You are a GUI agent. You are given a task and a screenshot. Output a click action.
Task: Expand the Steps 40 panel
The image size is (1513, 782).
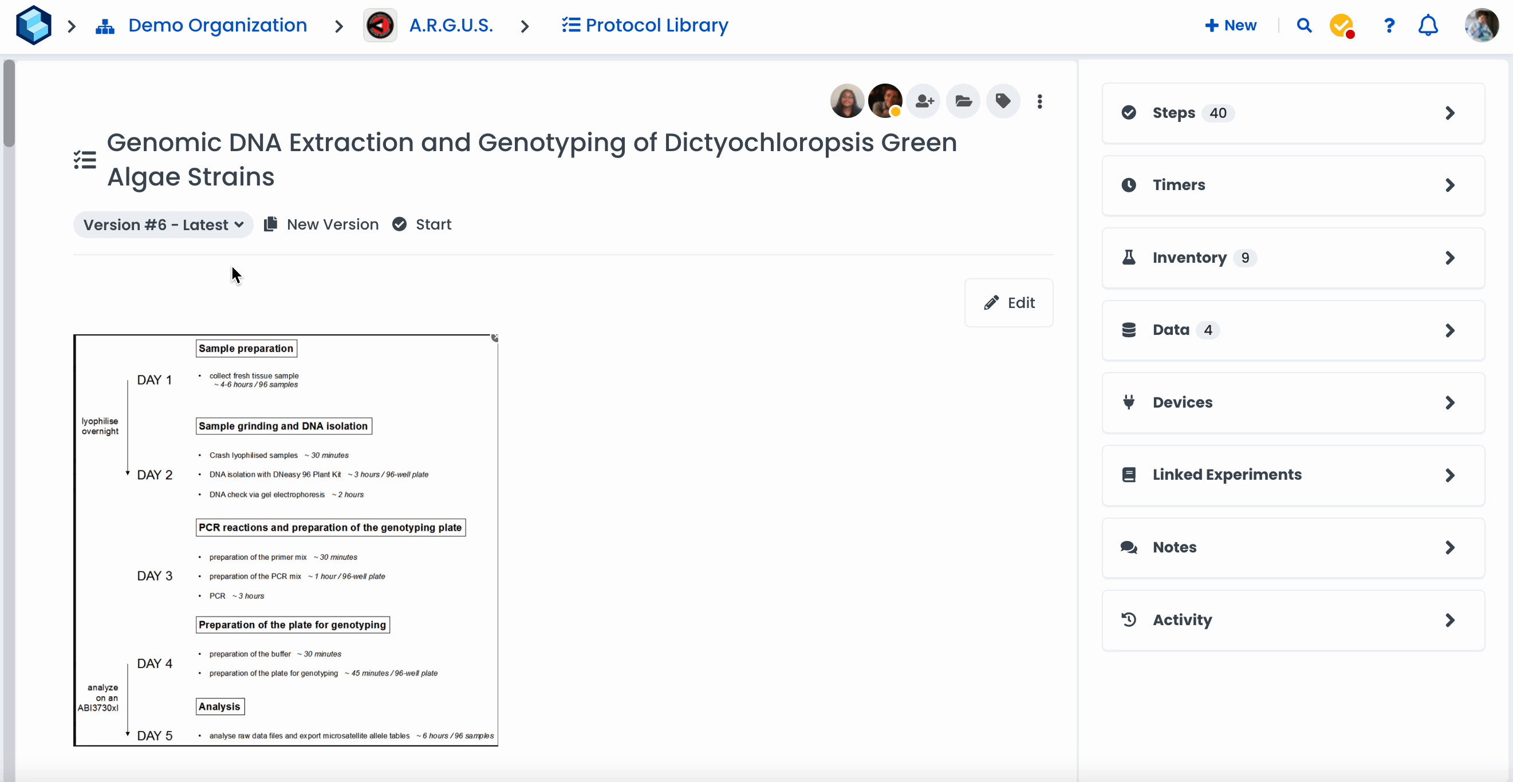tap(1293, 113)
